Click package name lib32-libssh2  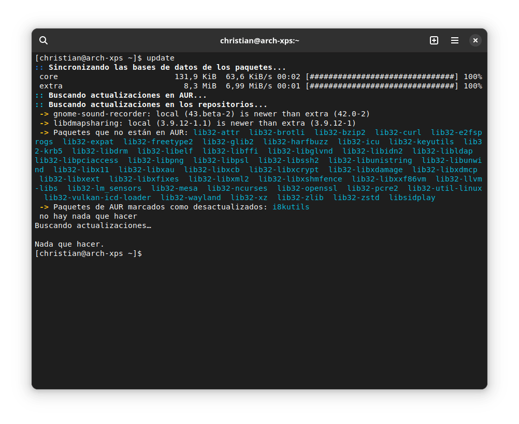pos(289,160)
